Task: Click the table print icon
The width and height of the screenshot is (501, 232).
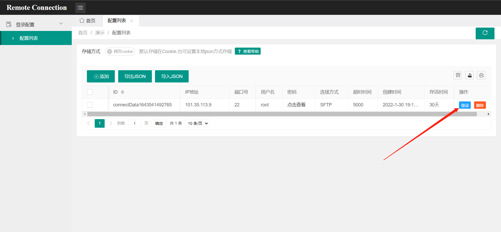Action: tap(481, 75)
